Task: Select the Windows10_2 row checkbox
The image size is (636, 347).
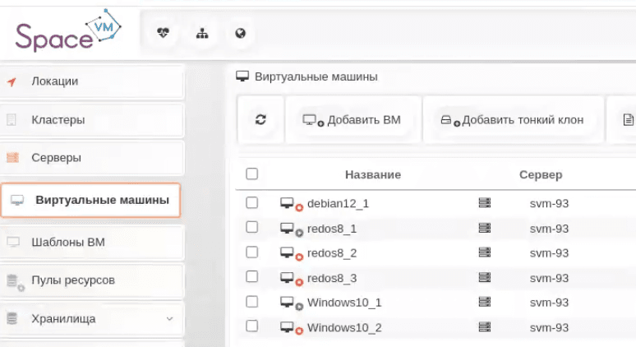Action: (x=252, y=327)
